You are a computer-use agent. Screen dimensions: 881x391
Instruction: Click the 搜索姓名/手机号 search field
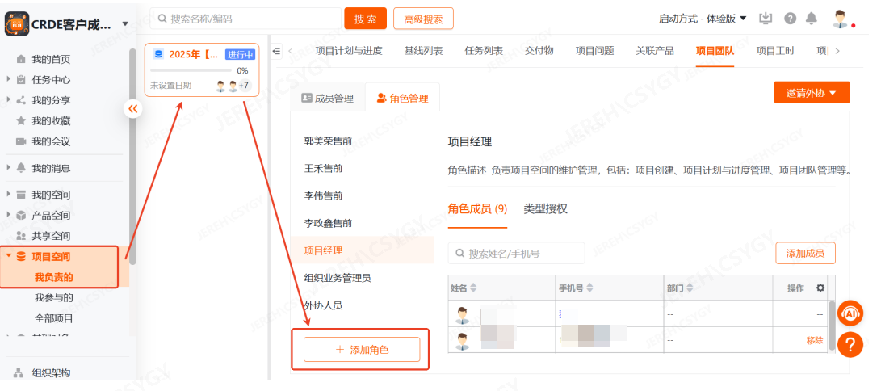tap(517, 254)
